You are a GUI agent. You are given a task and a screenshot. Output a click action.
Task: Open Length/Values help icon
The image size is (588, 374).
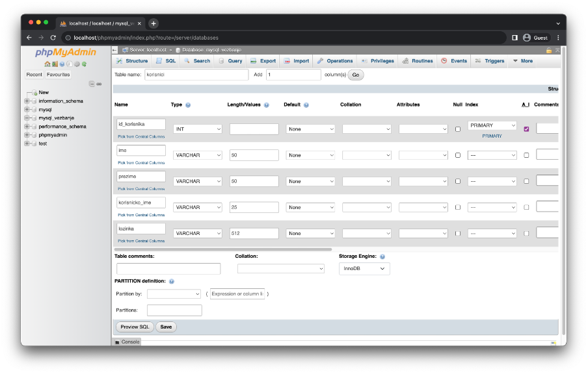point(267,105)
